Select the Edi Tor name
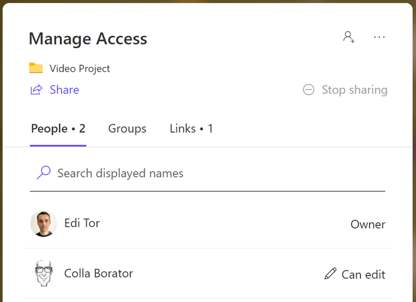Viewport: 416px width, 302px height. click(x=82, y=223)
